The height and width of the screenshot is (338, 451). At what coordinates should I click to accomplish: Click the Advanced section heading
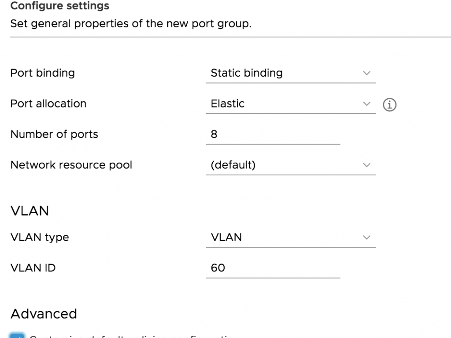[44, 314]
